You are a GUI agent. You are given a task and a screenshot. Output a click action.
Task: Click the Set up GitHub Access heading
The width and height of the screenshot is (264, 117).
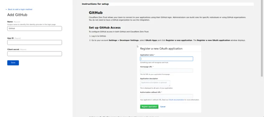[x=105, y=28]
